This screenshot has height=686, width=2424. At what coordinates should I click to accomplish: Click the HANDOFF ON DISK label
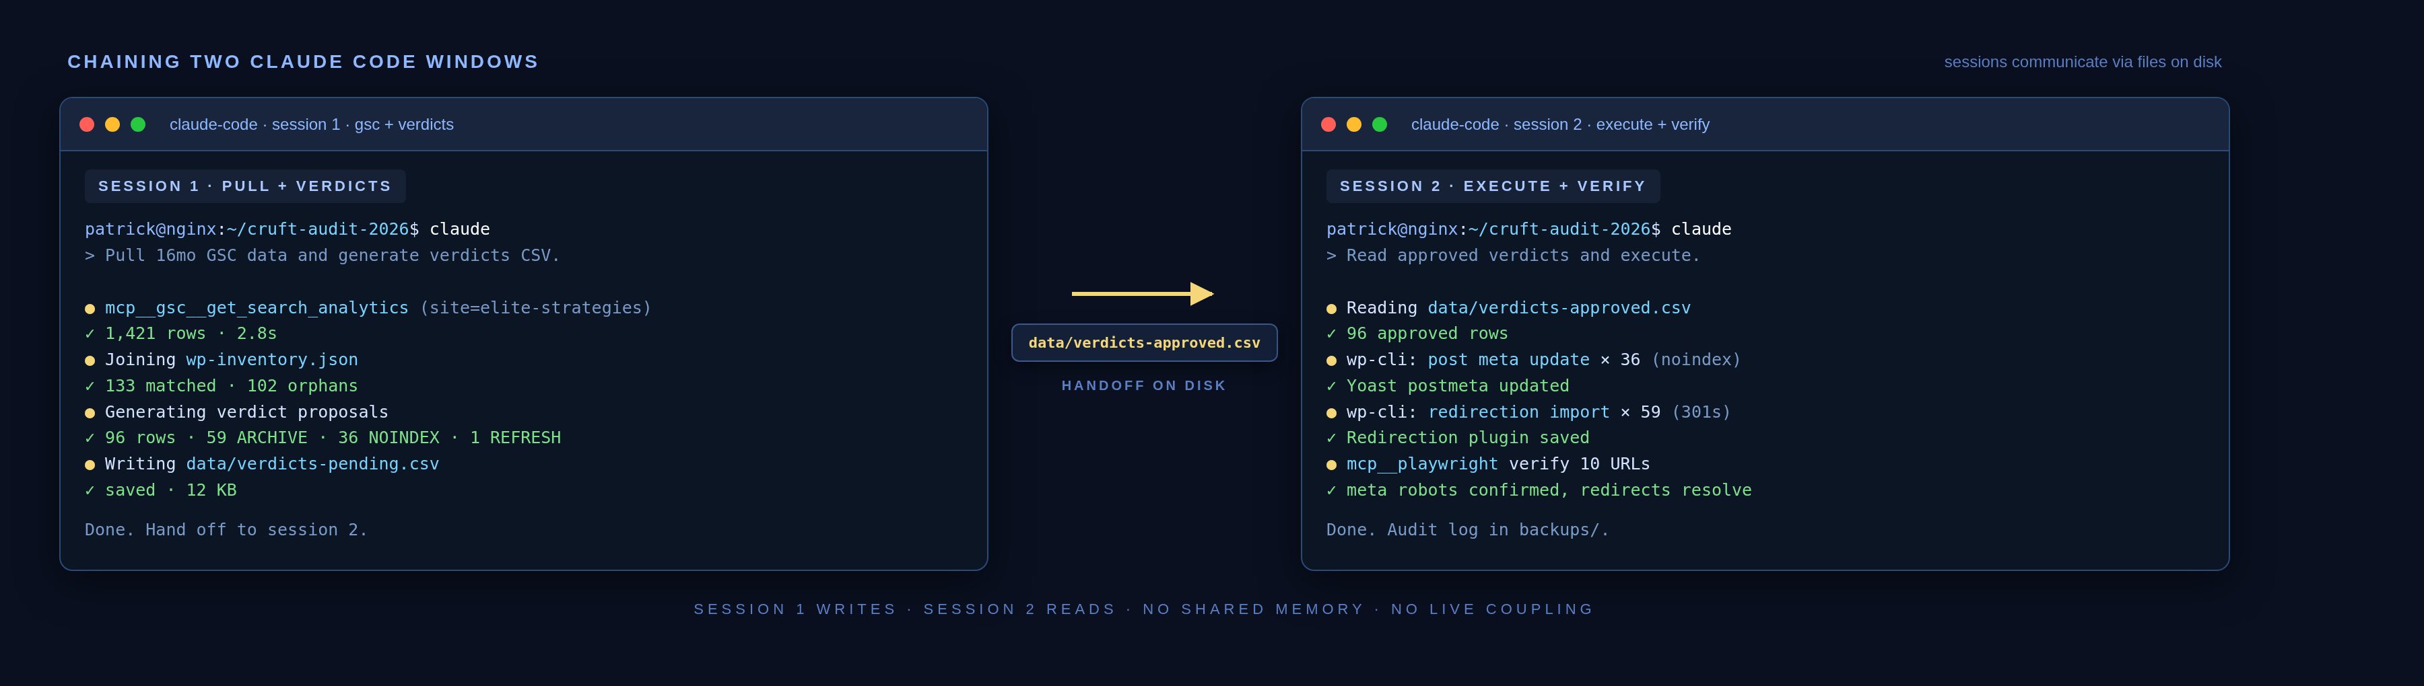click(x=1143, y=385)
